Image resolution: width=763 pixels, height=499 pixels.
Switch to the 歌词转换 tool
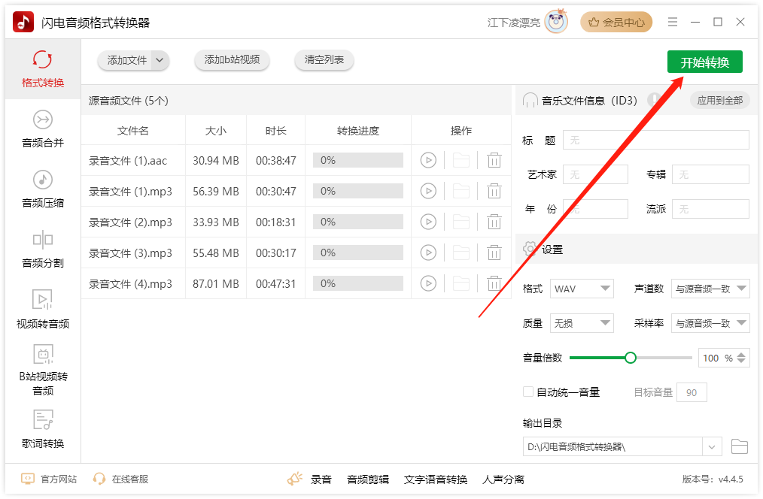pos(43,430)
